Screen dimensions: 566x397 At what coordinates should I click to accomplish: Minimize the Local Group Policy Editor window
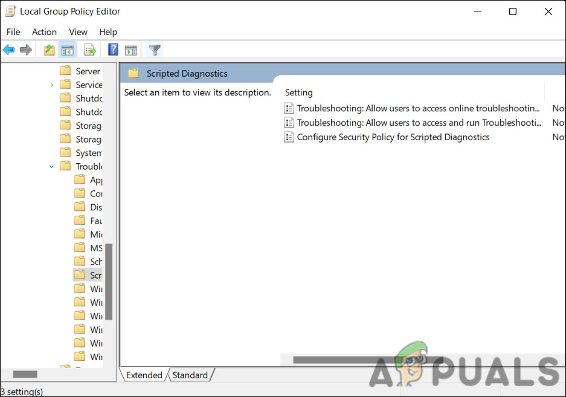click(478, 11)
